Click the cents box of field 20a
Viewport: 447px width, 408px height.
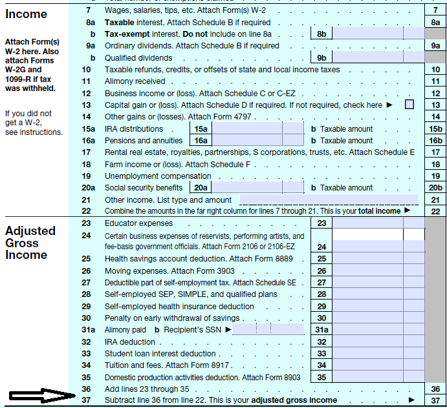293,187
